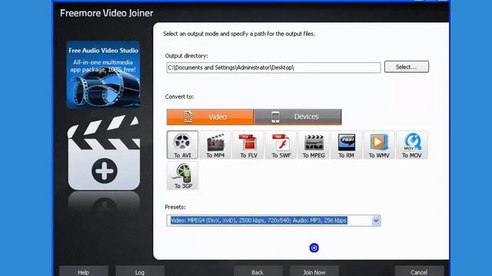Open the Free Audio Video Studio banner
Screen dimensions: 492x276
tap(103, 75)
